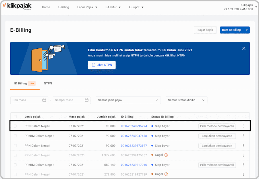This screenshot has height=179, width=259.
Task: Switch to the ID Billing tab
Action: coord(25,84)
